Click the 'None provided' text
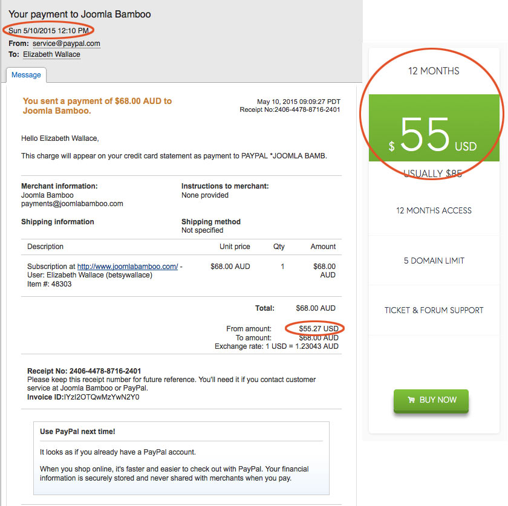508x506 pixels. pos(205,195)
